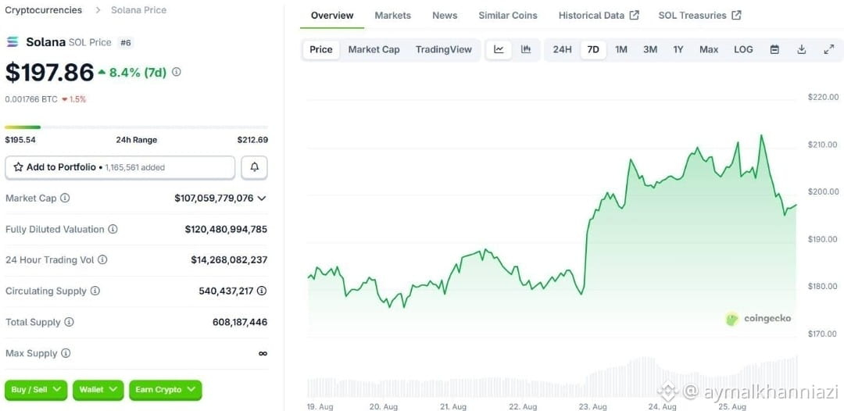This screenshot has width=844, height=411.
Task: Open the Earn Crypto dropdown
Action: pyautogui.click(x=165, y=390)
